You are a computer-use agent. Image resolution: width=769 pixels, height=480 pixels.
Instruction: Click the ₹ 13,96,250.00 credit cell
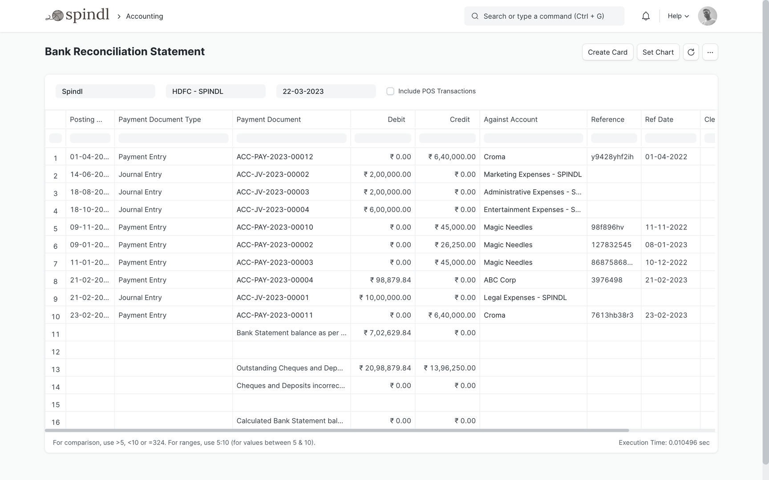447,368
